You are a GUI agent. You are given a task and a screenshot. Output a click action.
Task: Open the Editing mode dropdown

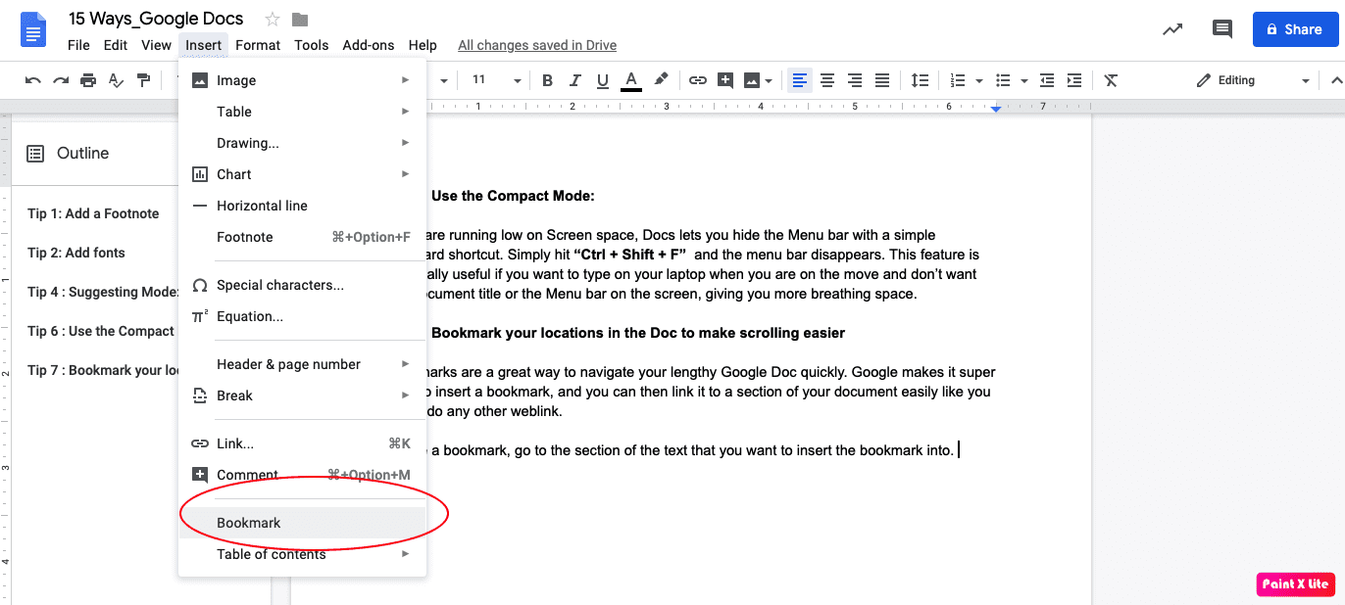pyautogui.click(x=1253, y=80)
